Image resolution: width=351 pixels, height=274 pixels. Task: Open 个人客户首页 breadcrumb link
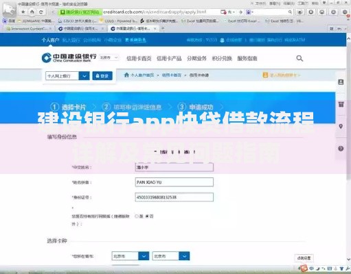click(142, 75)
